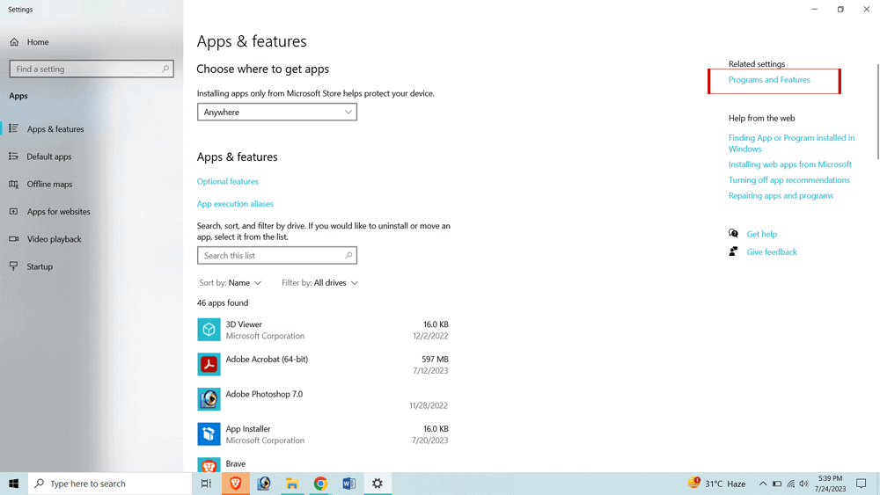
Task: Open the Startup settings section
Action: point(40,266)
